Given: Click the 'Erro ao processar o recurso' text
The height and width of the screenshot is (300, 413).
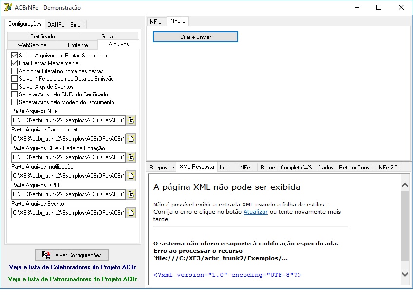Looking at the screenshot, I should (x=198, y=251).
